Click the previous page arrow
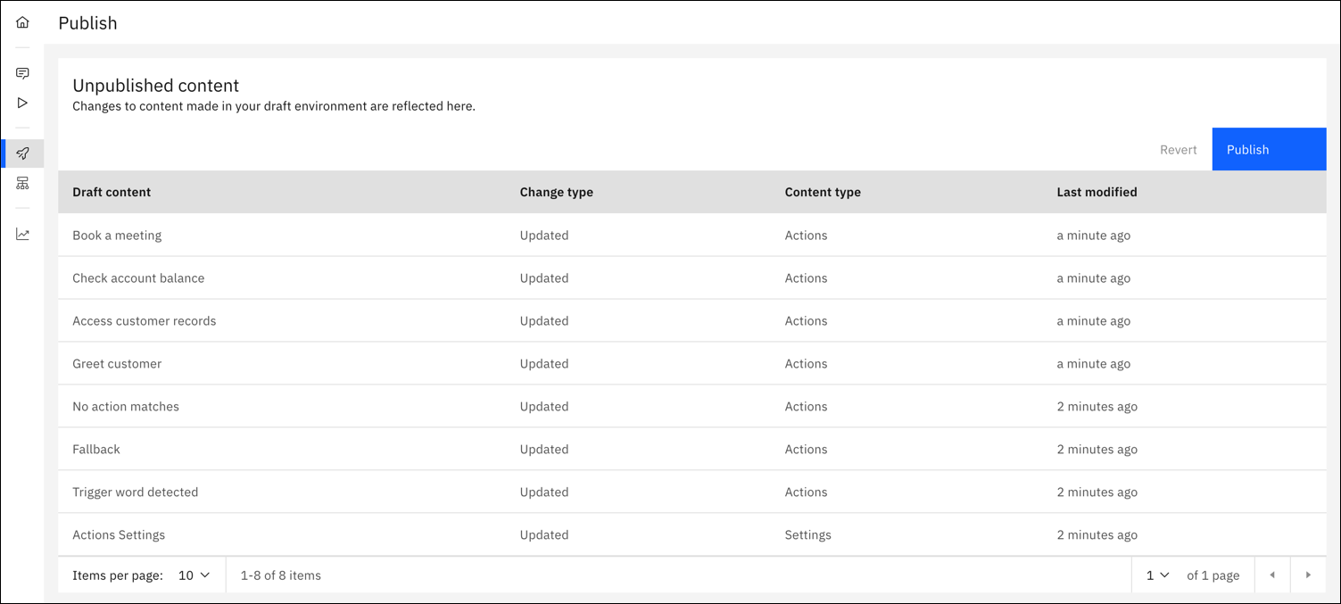 coord(1271,575)
